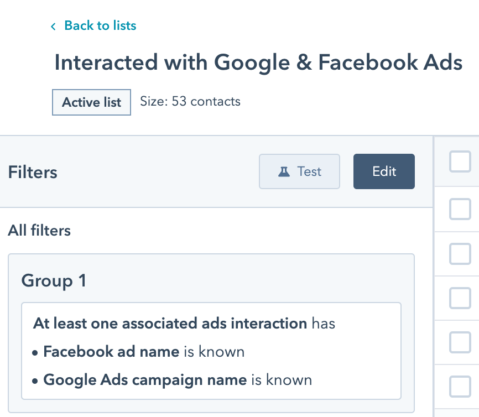This screenshot has width=479, height=417.
Task: Click the All filters label
Action: click(39, 230)
